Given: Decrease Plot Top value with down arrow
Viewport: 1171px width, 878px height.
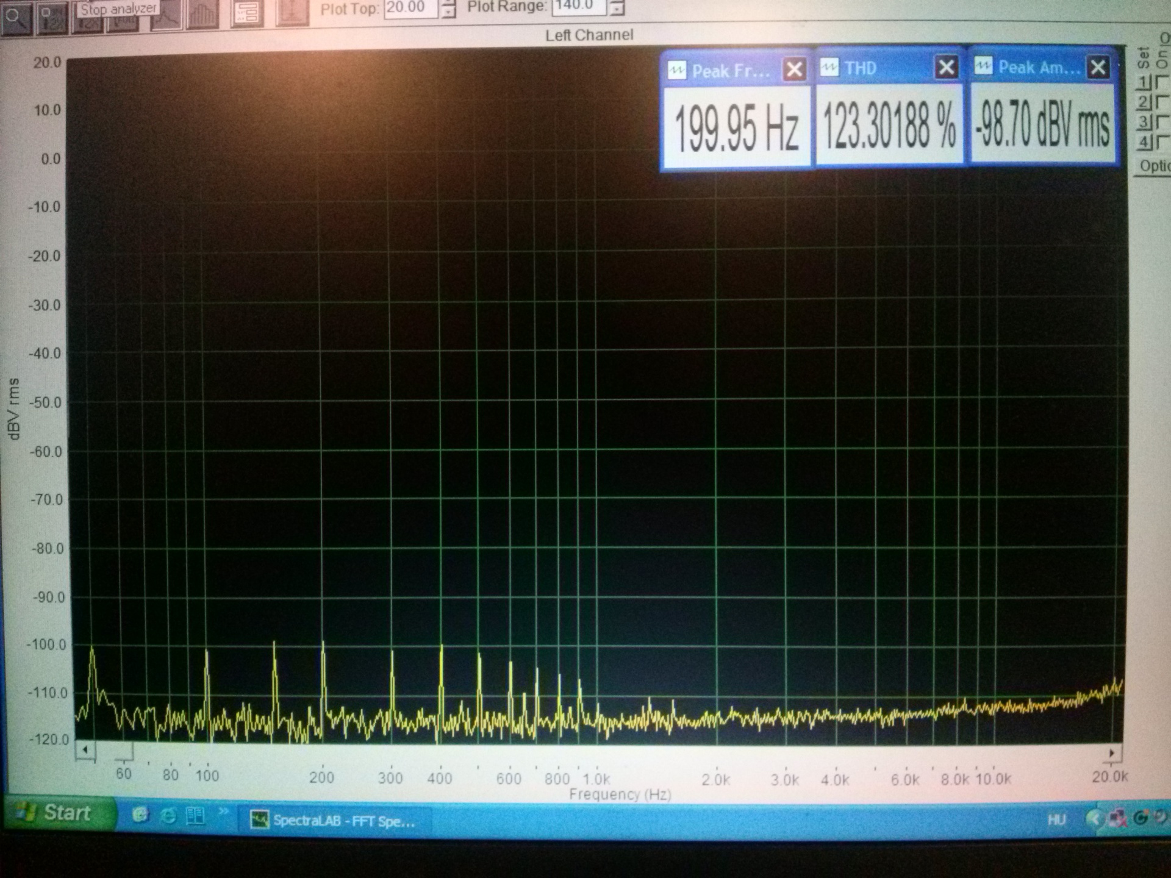Looking at the screenshot, I should 449,12.
